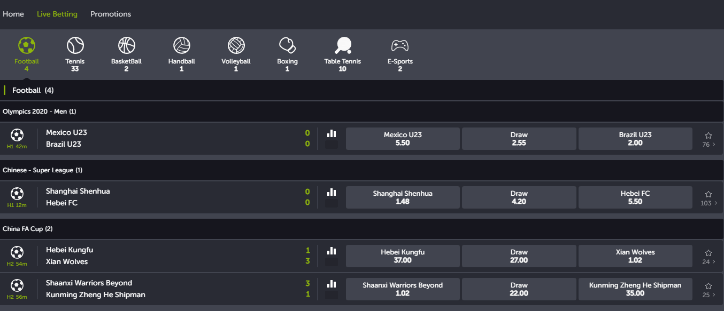This screenshot has width=724, height=311.
Task: Go to the Home menu item
Action: point(13,14)
